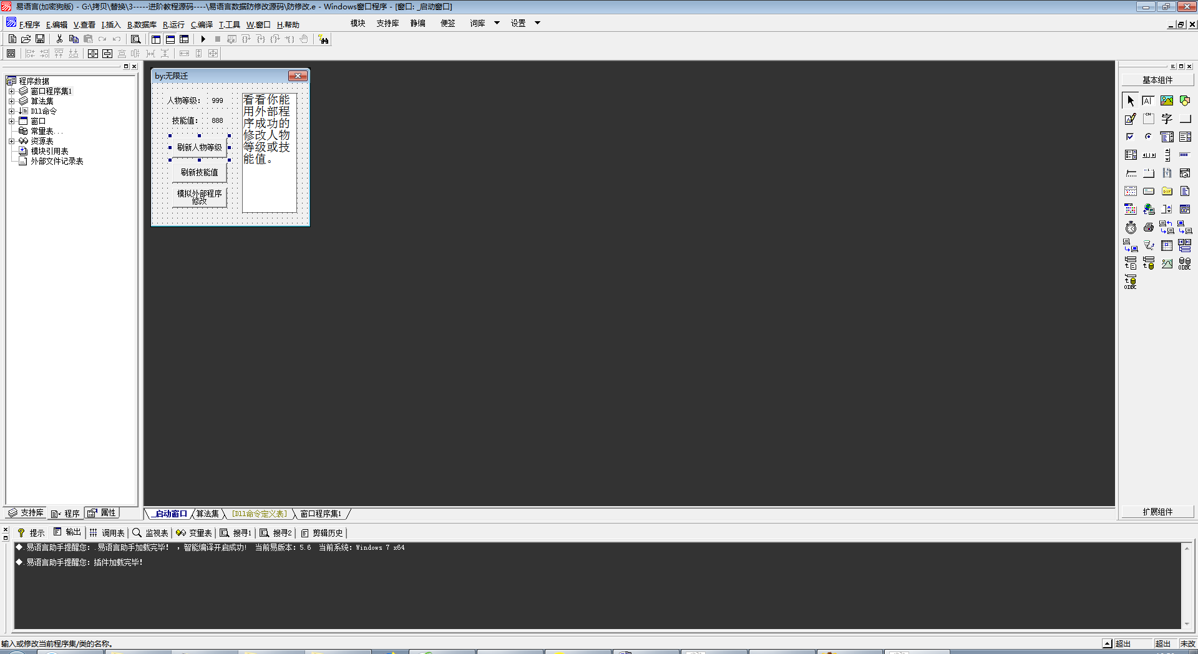Select the picture box component icon
This screenshot has width=1198, height=654.
1167,100
